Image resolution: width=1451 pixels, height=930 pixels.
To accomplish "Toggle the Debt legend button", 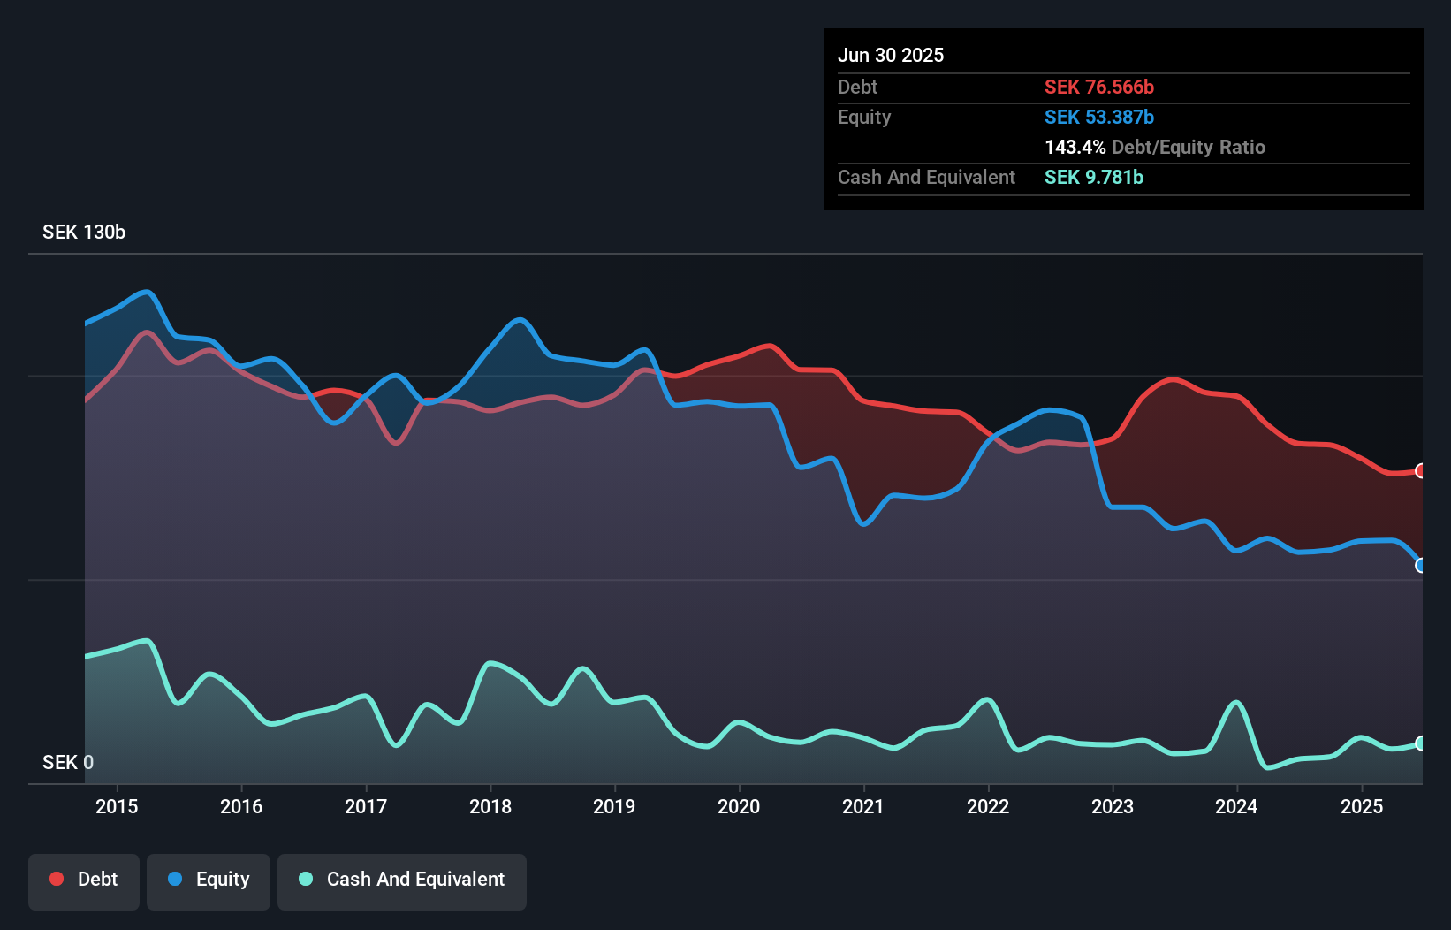I will tap(84, 880).
